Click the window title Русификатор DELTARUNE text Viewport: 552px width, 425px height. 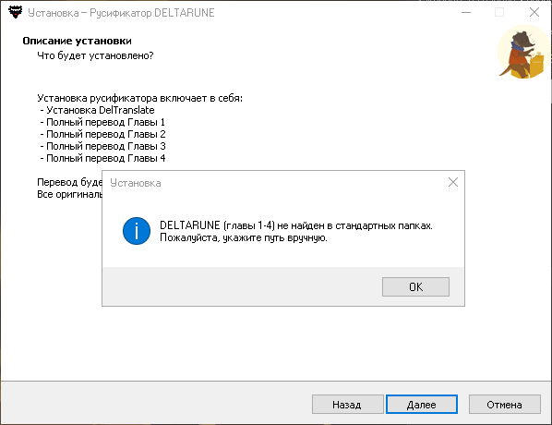[151, 13]
